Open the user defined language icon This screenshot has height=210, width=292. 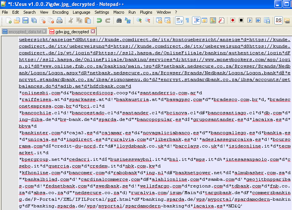click(x=204, y=20)
